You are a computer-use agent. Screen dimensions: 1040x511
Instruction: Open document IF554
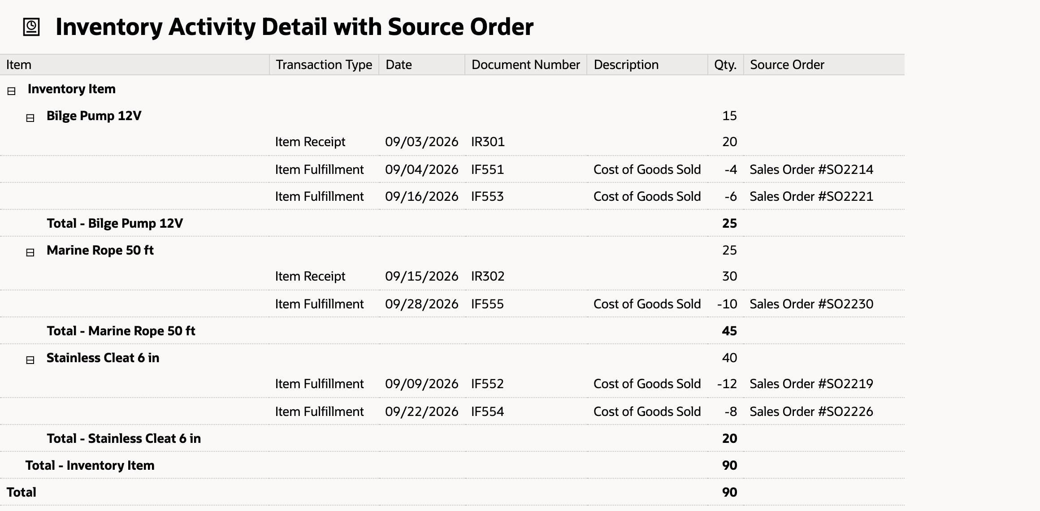[x=487, y=411]
